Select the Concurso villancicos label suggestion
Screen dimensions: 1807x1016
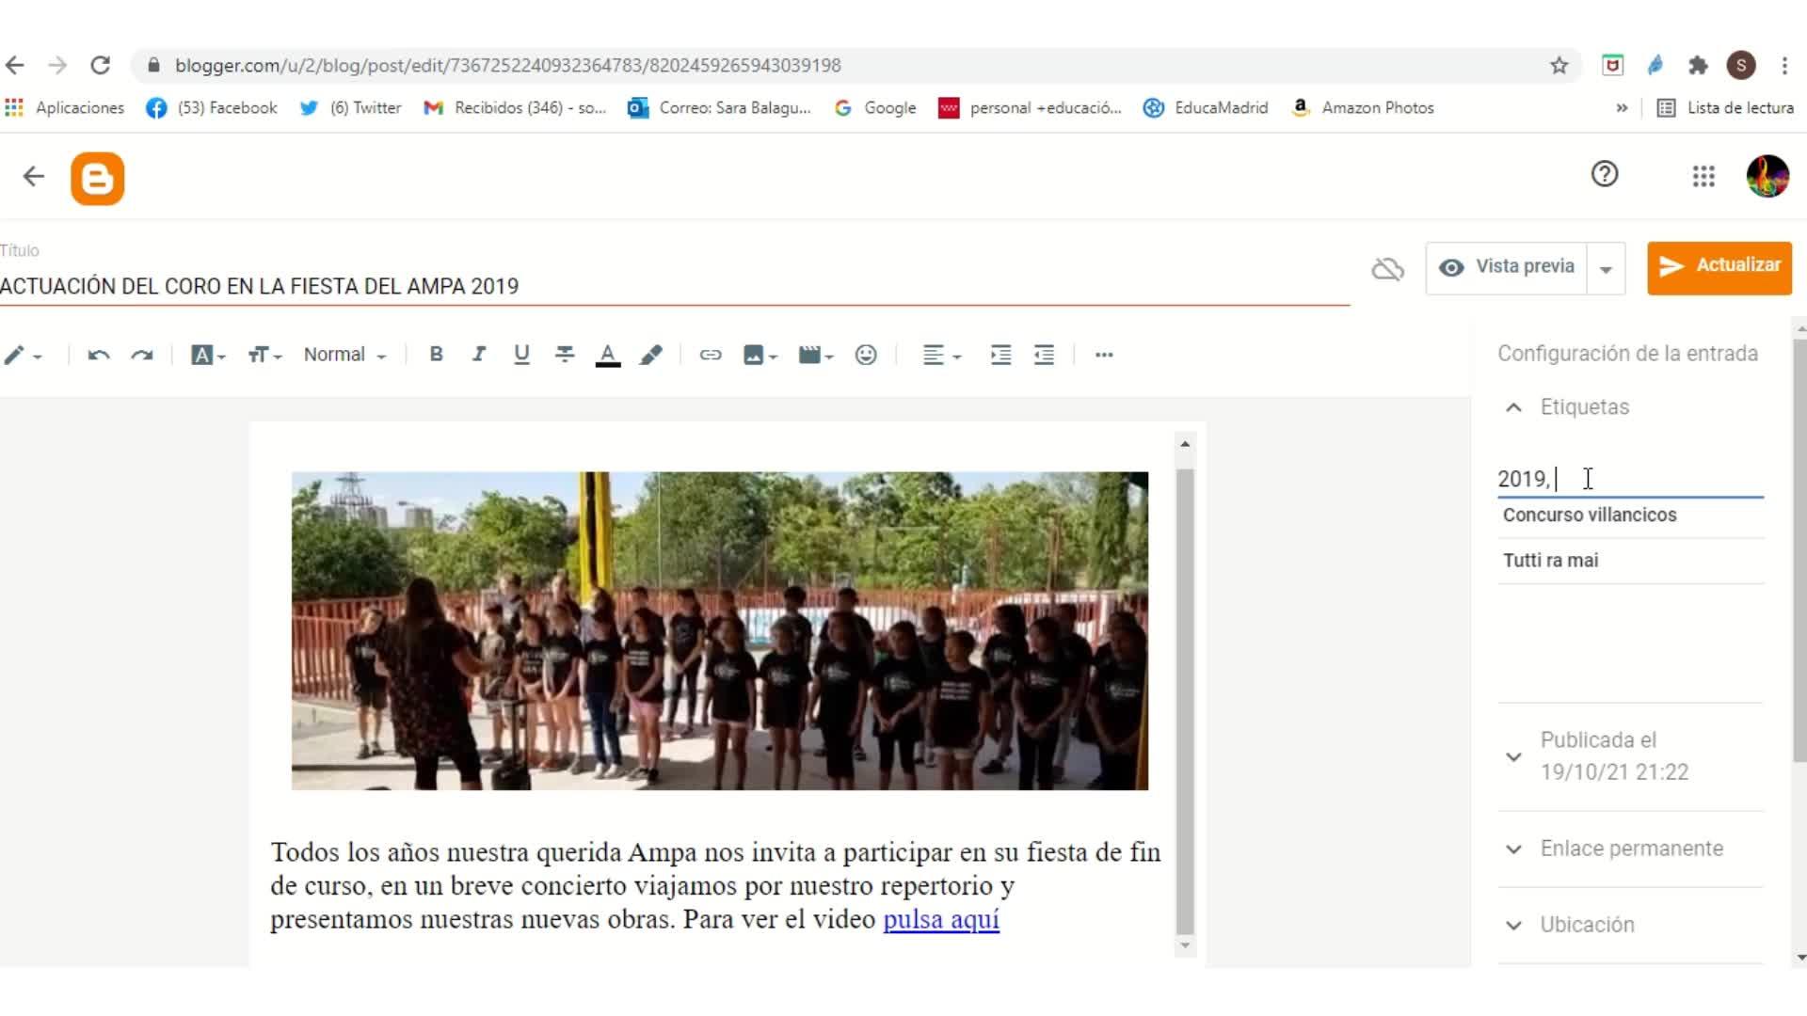1590,515
